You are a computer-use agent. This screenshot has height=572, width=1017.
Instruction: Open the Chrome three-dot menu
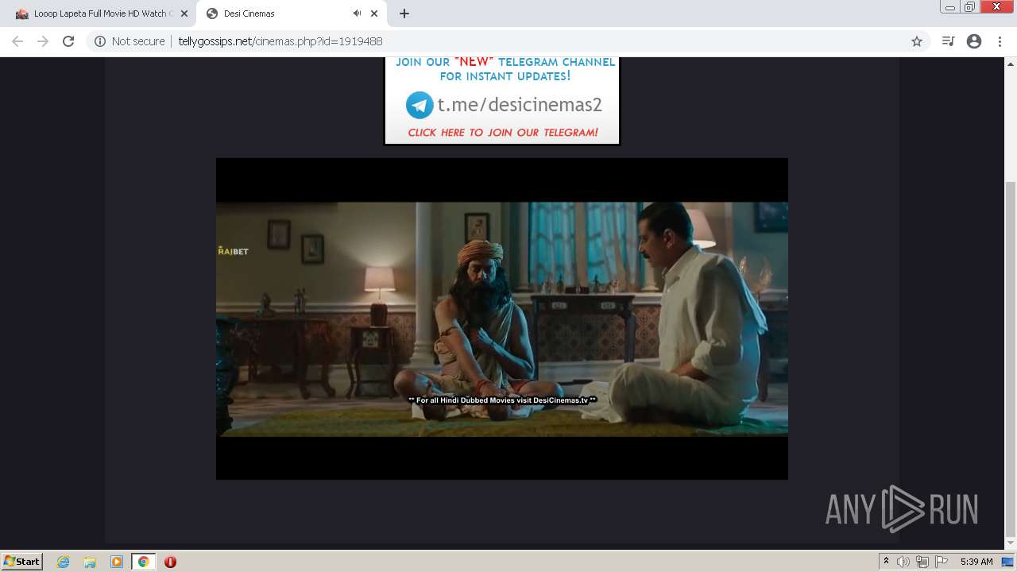pos(1000,41)
